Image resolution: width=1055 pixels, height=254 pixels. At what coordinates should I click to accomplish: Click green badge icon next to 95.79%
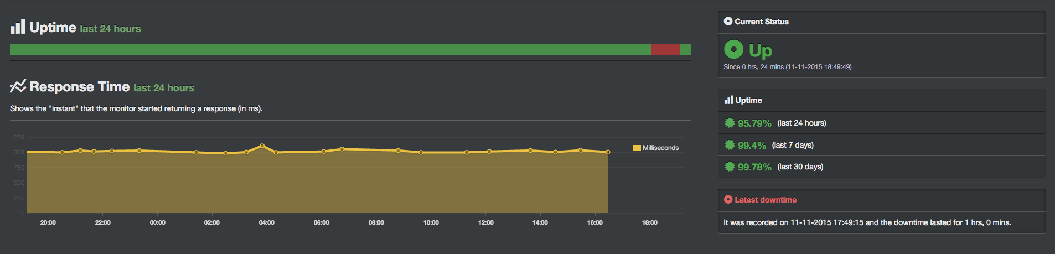[x=730, y=123]
